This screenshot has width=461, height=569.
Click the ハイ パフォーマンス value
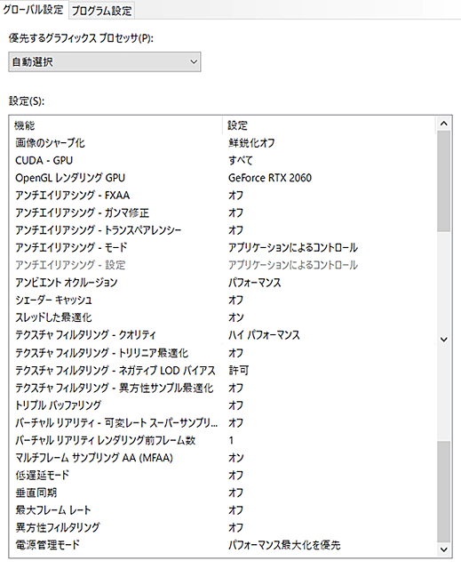point(264,335)
